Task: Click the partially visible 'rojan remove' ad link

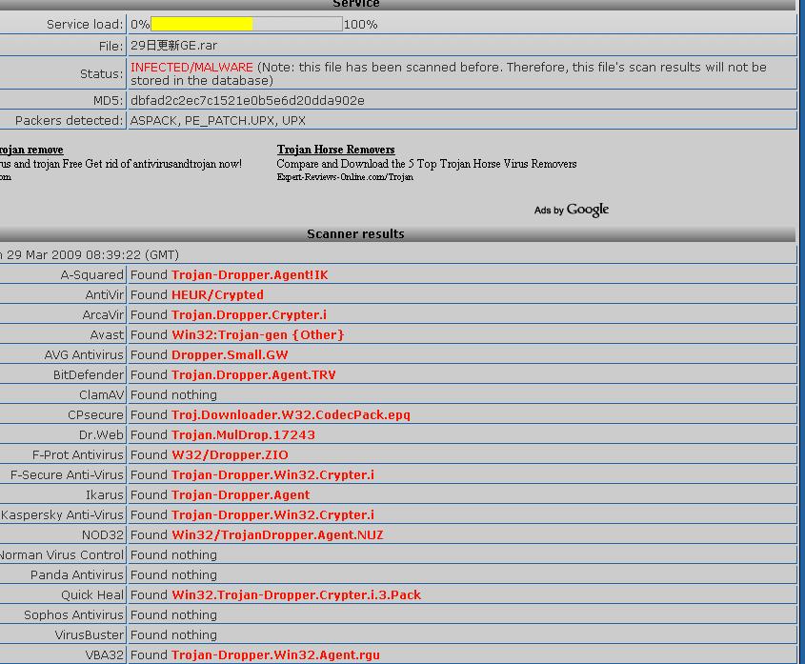Action: (x=31, y=150)
